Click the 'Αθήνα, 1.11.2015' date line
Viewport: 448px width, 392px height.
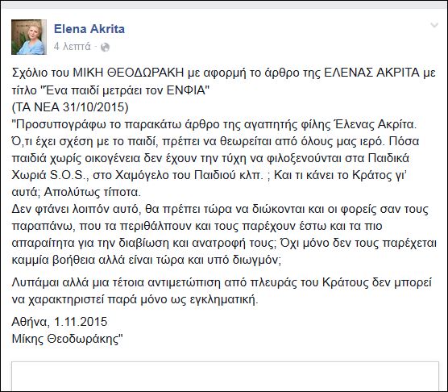click(60, 322)
